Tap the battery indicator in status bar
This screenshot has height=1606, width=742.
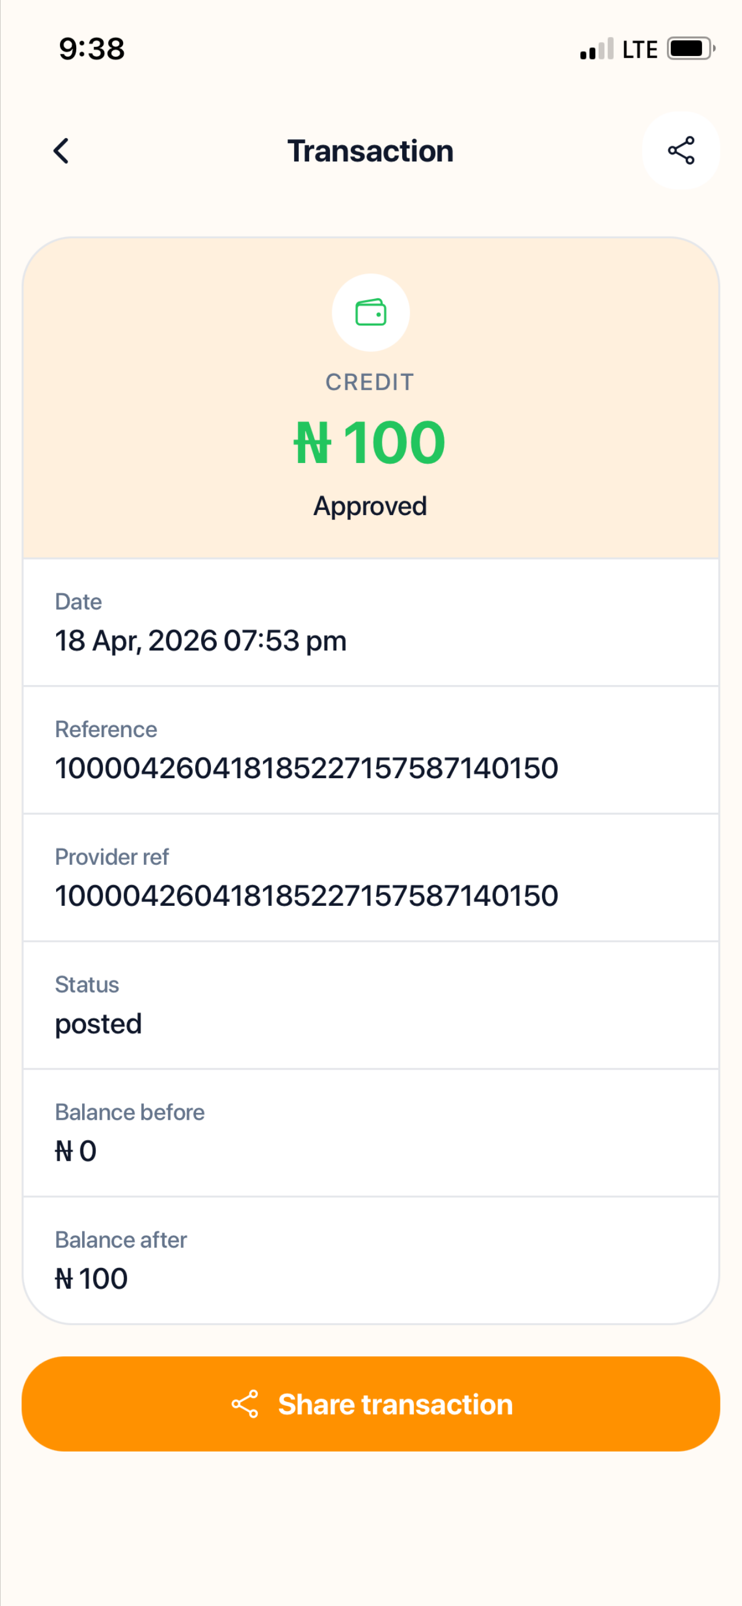[x=691, y=49]
